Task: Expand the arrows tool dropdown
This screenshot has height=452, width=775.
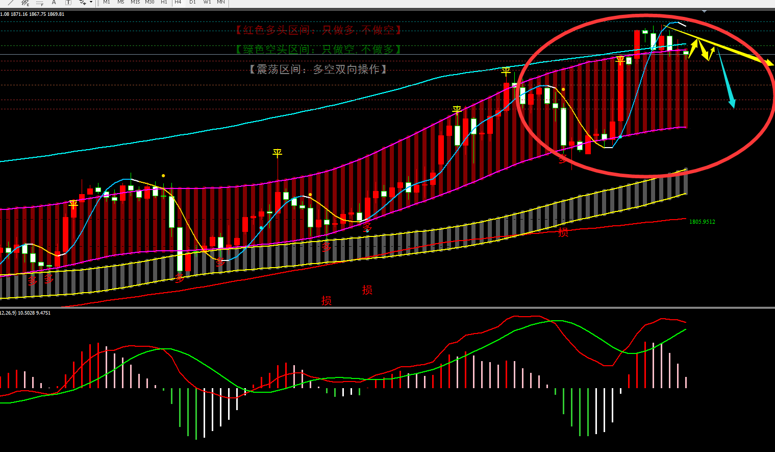Action: pos(91,3)
